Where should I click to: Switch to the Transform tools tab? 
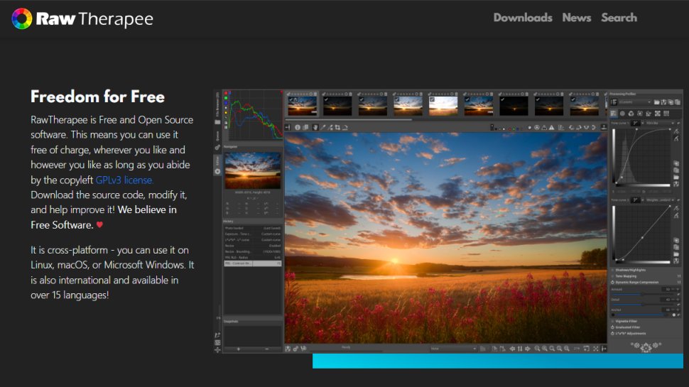coord(648,114)
